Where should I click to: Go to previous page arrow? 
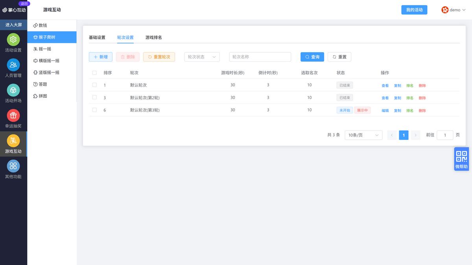[392, 135]
